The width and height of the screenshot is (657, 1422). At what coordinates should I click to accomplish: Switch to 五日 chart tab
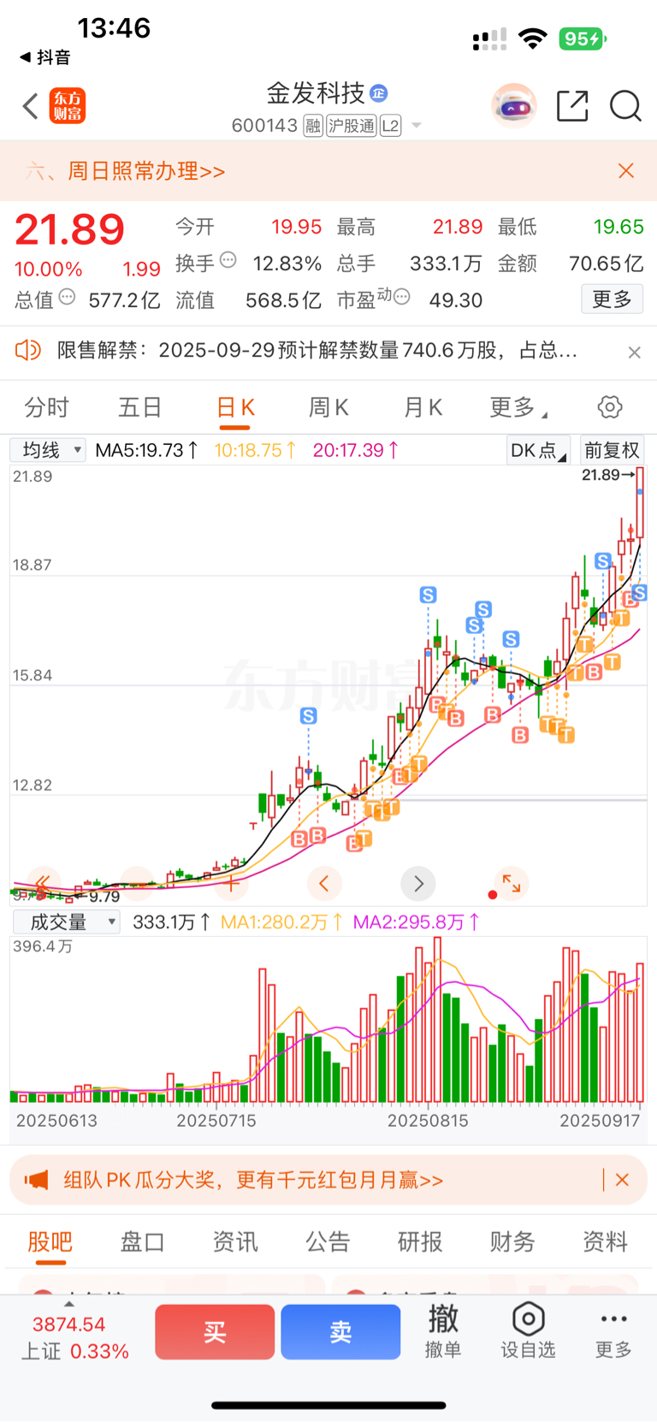point(140,407)
